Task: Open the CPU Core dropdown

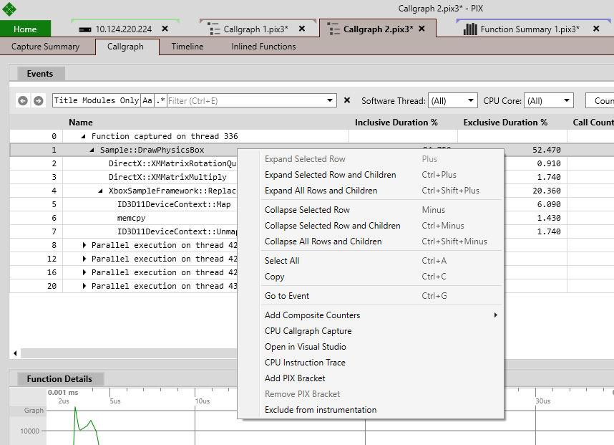Action: click(x=549, y=101)
